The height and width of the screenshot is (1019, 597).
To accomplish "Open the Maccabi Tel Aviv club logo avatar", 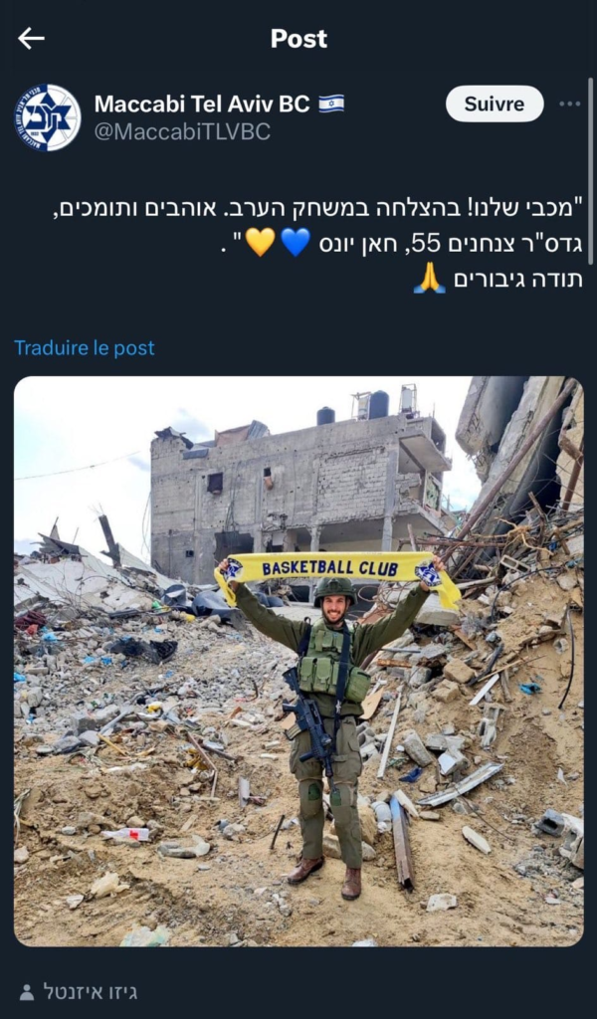I will [48, 117].
